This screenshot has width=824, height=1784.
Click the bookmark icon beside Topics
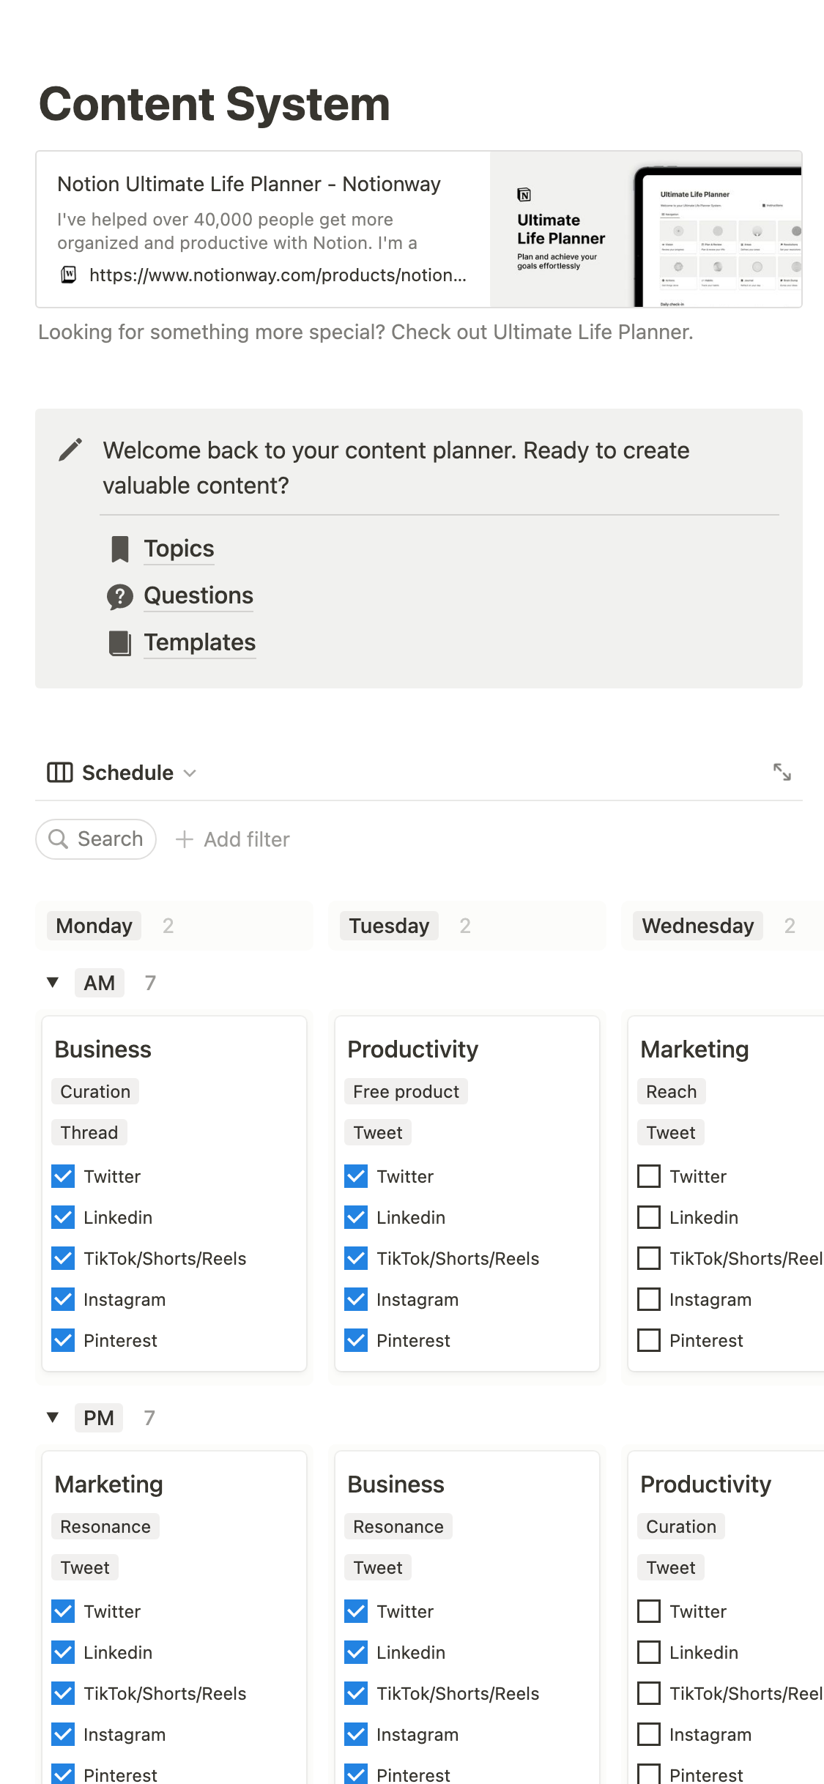(x=119, y=549)
